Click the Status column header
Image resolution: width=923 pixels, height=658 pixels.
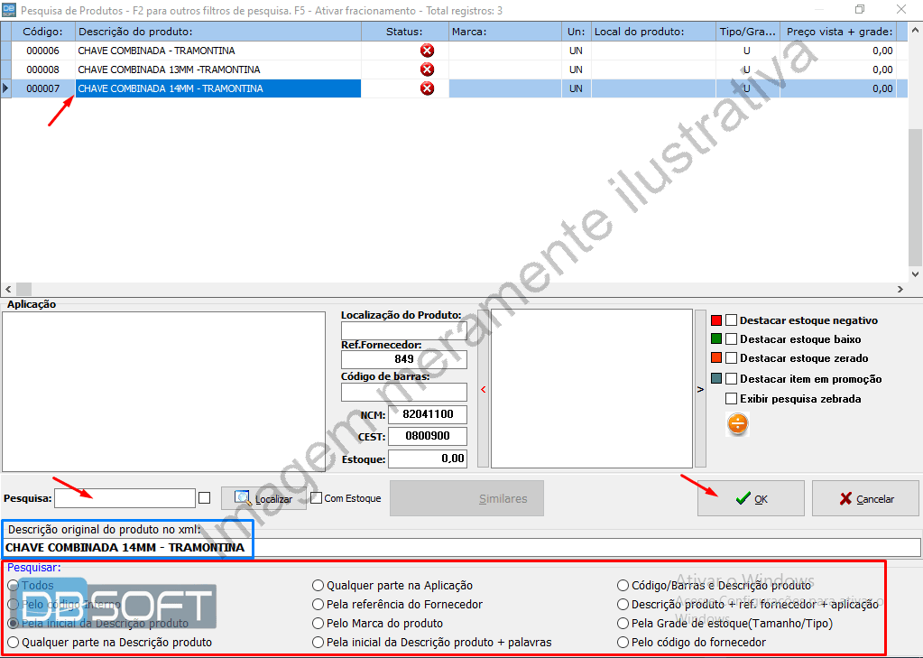click(x=404, y=32)
